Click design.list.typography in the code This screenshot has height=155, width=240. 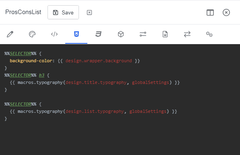tap(95, 111)
